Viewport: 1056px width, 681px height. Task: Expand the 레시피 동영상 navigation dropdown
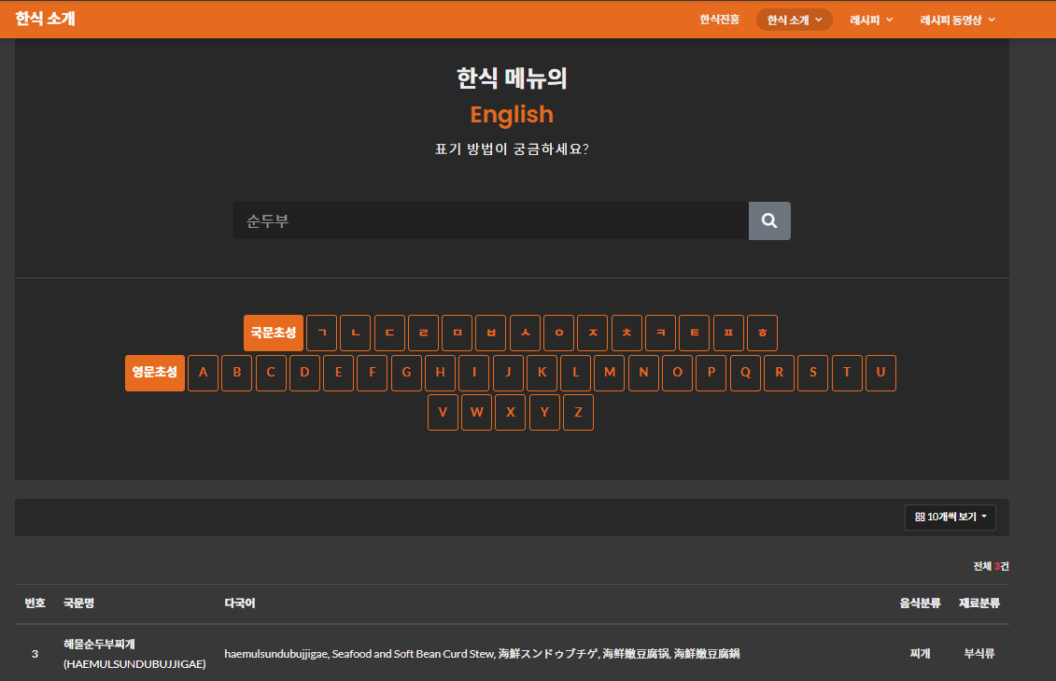[958, 20]
